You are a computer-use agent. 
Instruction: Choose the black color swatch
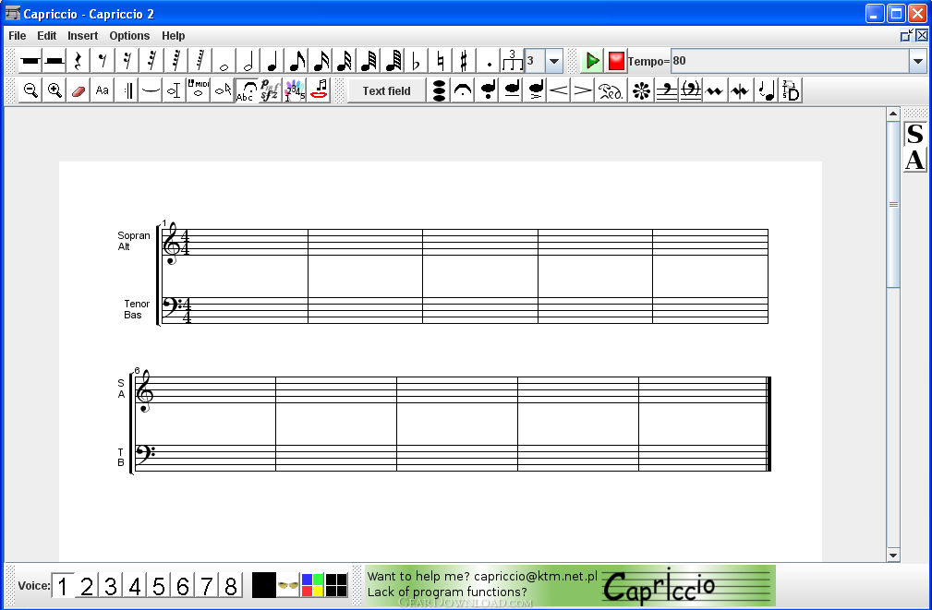click(264, 585)
